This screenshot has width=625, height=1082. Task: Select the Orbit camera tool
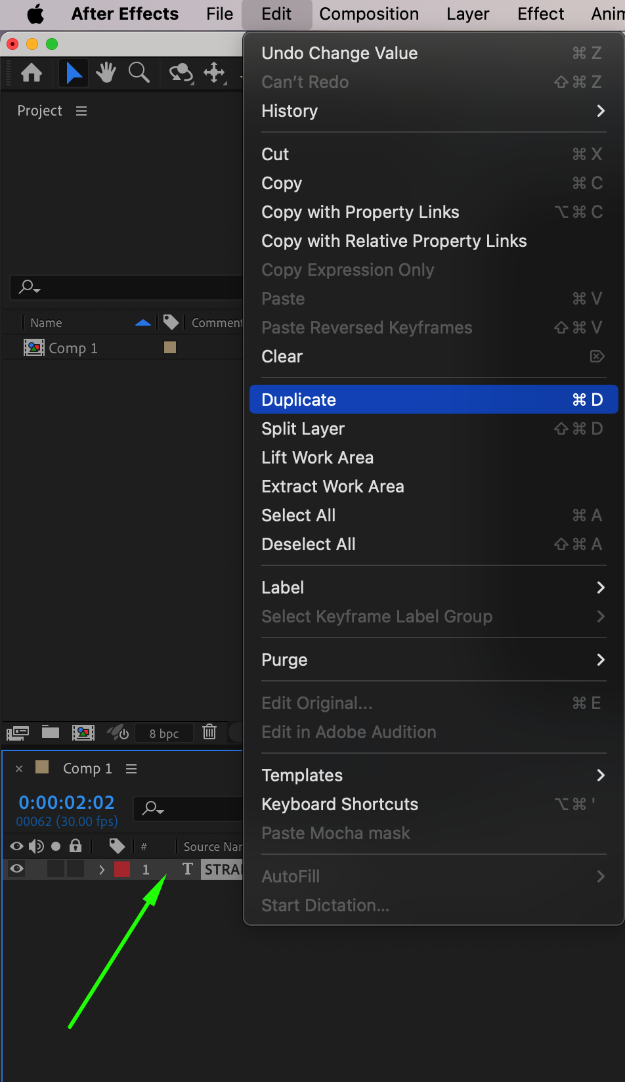[181, 72]
